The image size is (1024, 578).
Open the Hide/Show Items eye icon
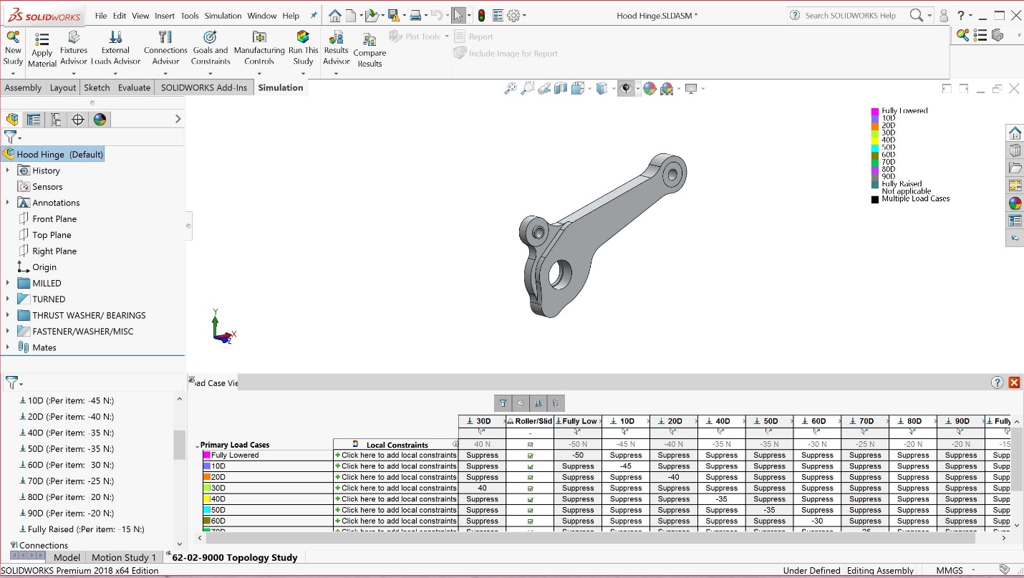pyautogui.click(x=627, y=88)
